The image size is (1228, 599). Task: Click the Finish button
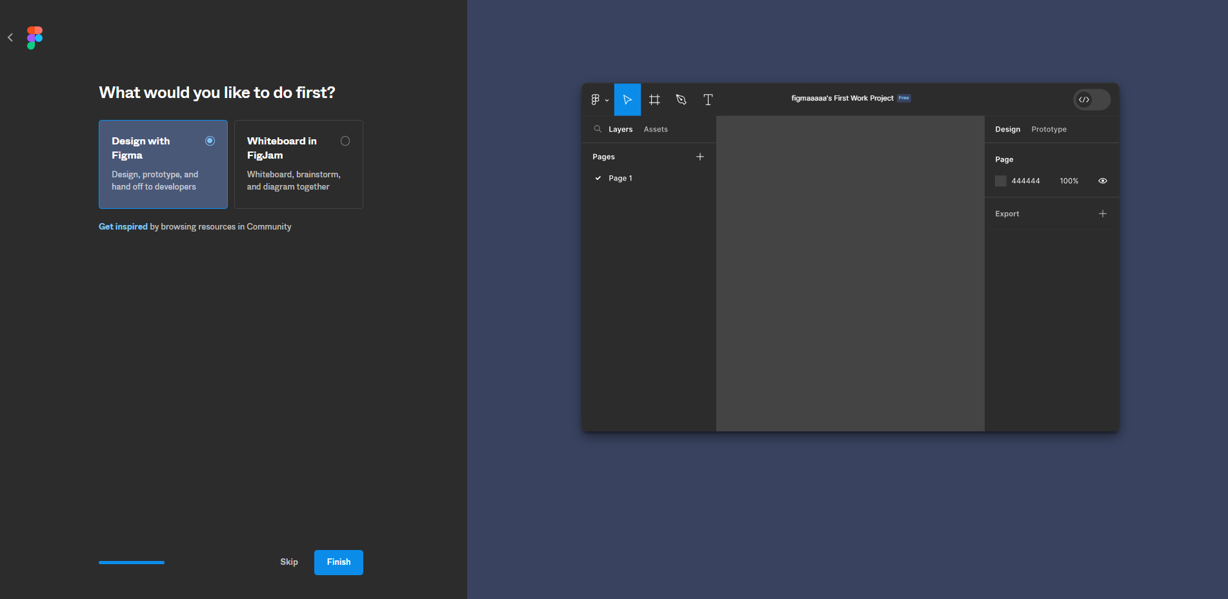point(339,562)
